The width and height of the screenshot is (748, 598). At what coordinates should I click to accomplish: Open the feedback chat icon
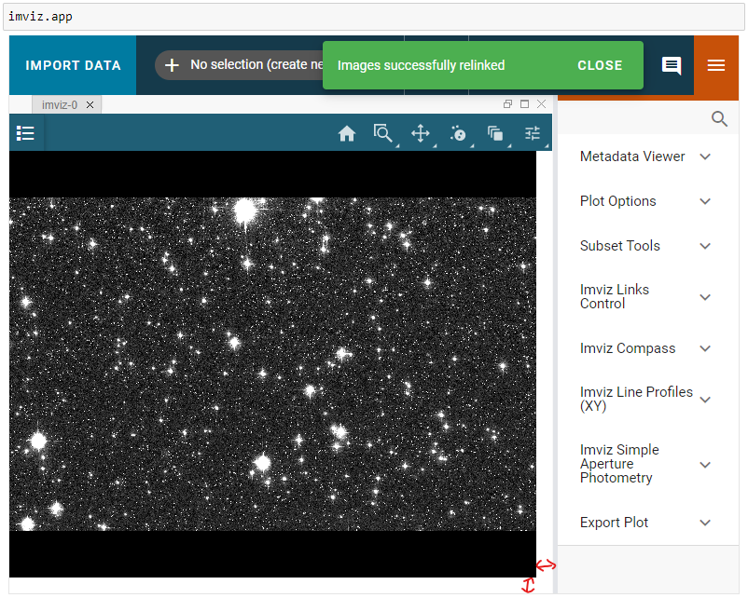click(671, 65)
